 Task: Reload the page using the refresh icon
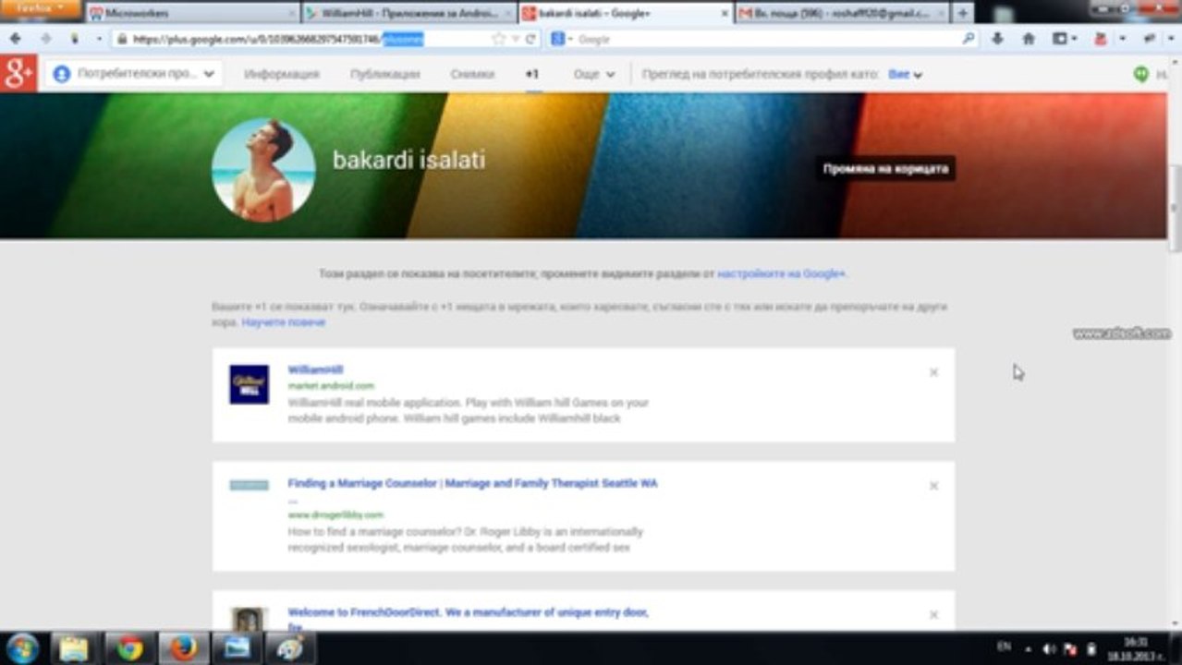coord(530,39)
